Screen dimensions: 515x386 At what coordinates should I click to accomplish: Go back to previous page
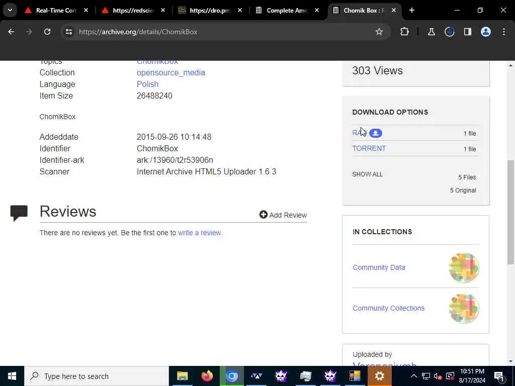click(11, 32)
